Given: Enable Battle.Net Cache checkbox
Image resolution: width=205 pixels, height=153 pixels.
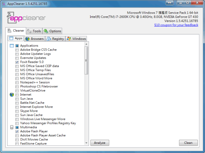Looking at the screenshot, I should click(x=17, y=103).
